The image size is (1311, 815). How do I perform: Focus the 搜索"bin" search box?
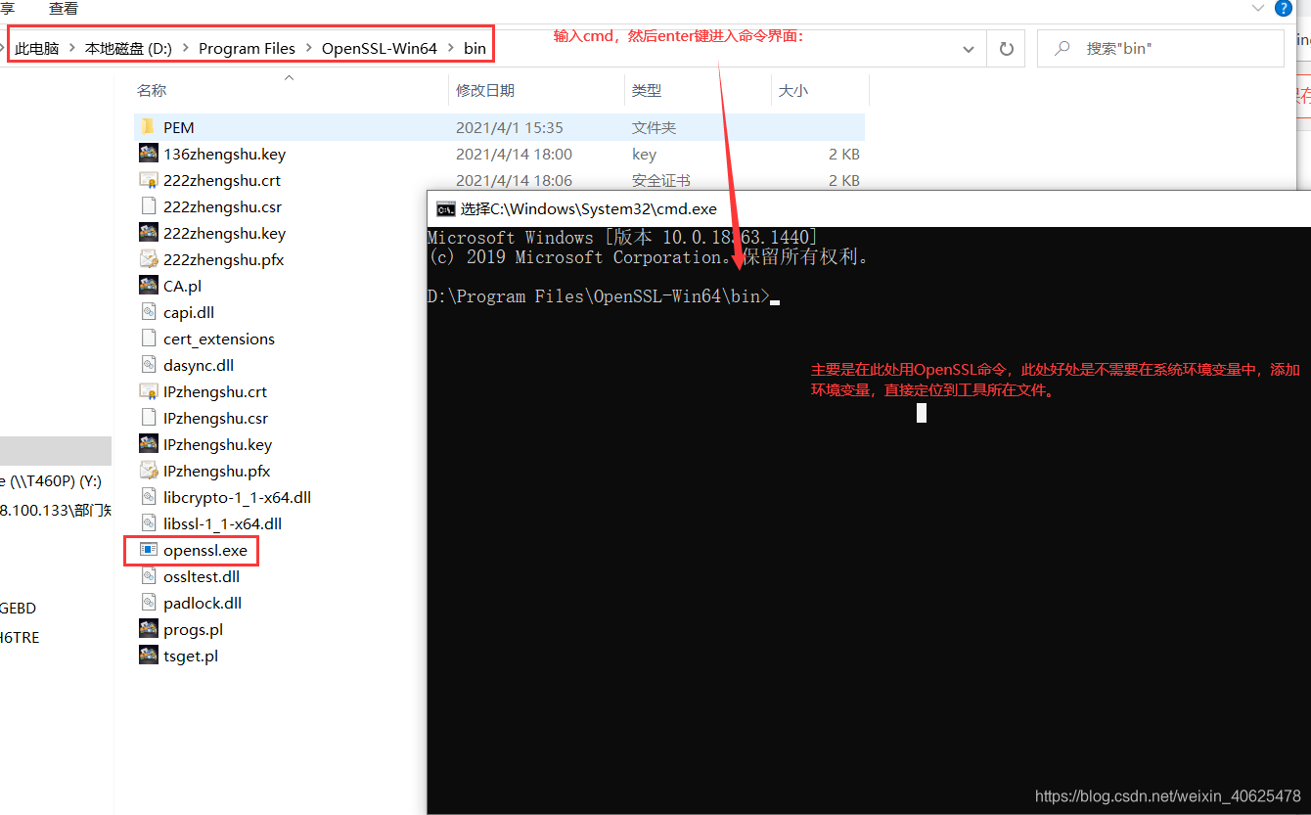pos(1160,48)
